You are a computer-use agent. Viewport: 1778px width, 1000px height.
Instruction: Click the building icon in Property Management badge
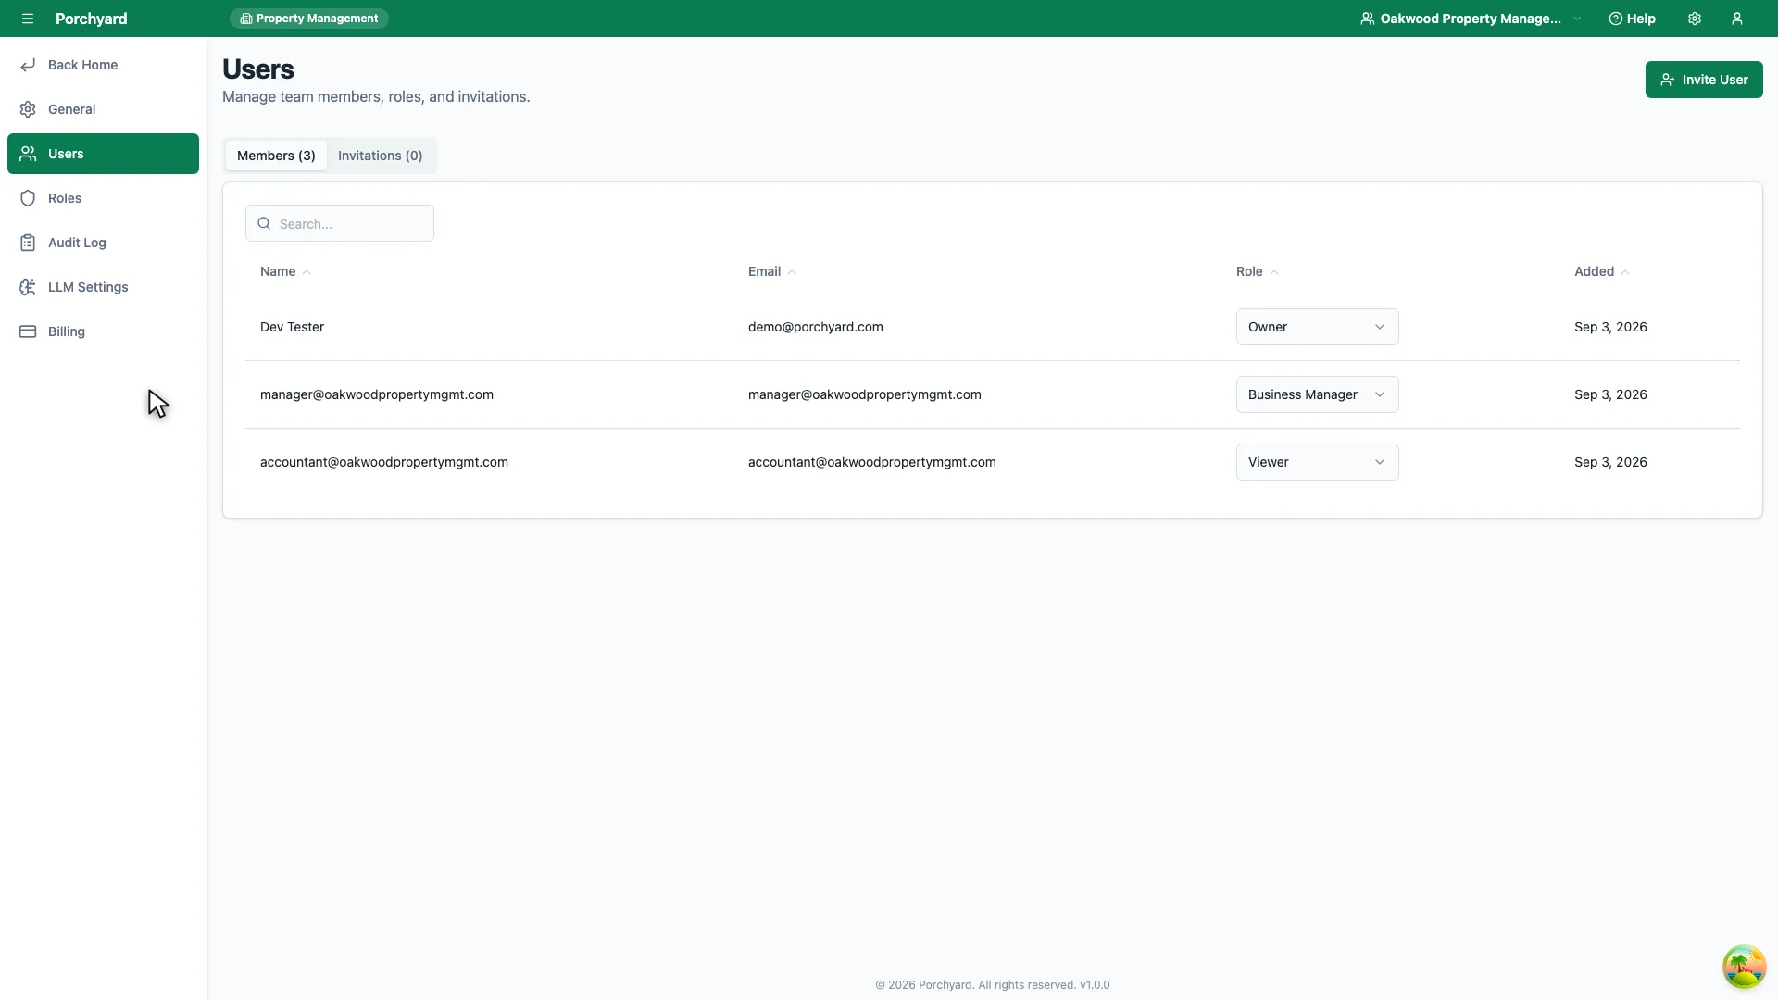pos(245,19)
